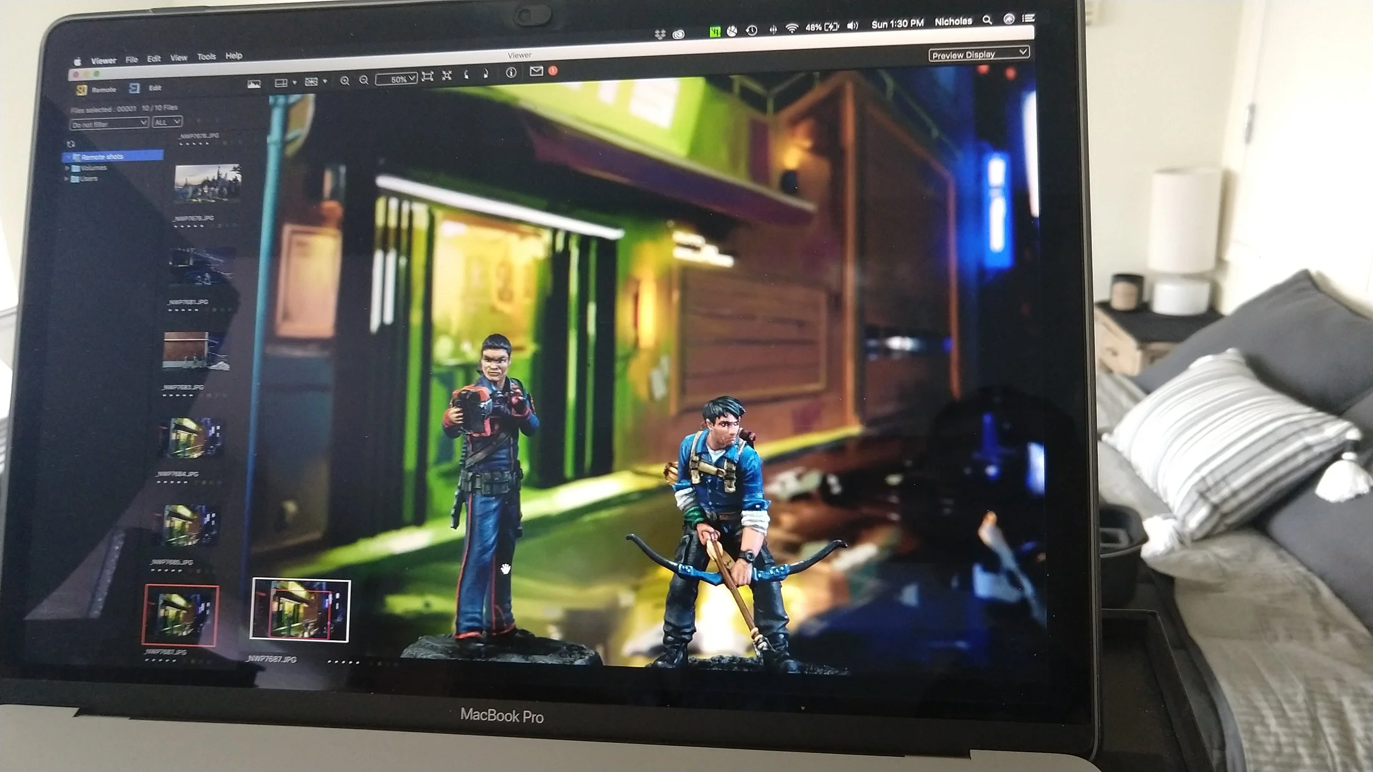Click the fit-to-window icon after 50% zoom
The image size is (1373, 772).
click(427, 76)
